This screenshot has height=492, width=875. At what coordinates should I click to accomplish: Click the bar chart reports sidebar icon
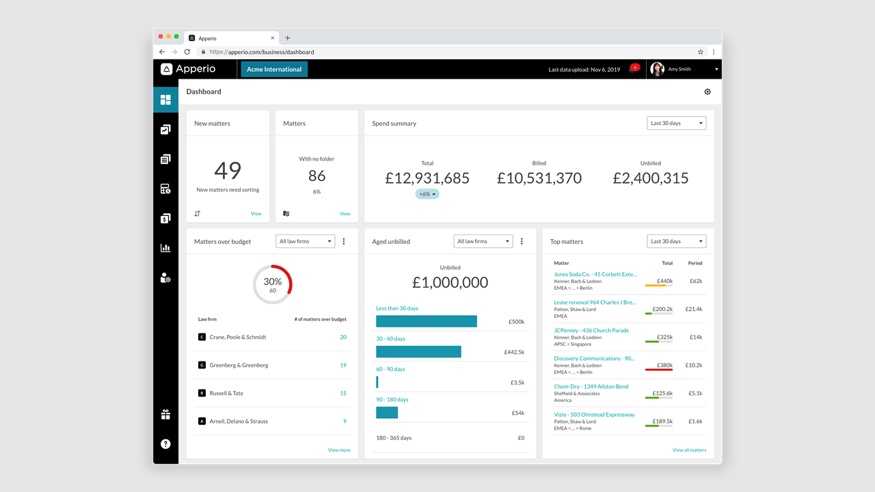pyautogui.click(x=165, y=248)
